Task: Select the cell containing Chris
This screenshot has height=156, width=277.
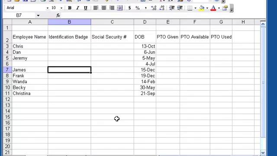Action: (30, 46)
